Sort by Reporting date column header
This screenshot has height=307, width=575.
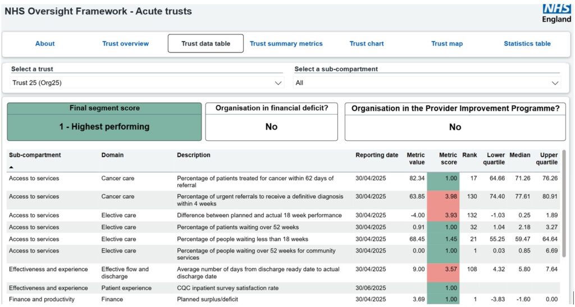(x=377, y=155)
